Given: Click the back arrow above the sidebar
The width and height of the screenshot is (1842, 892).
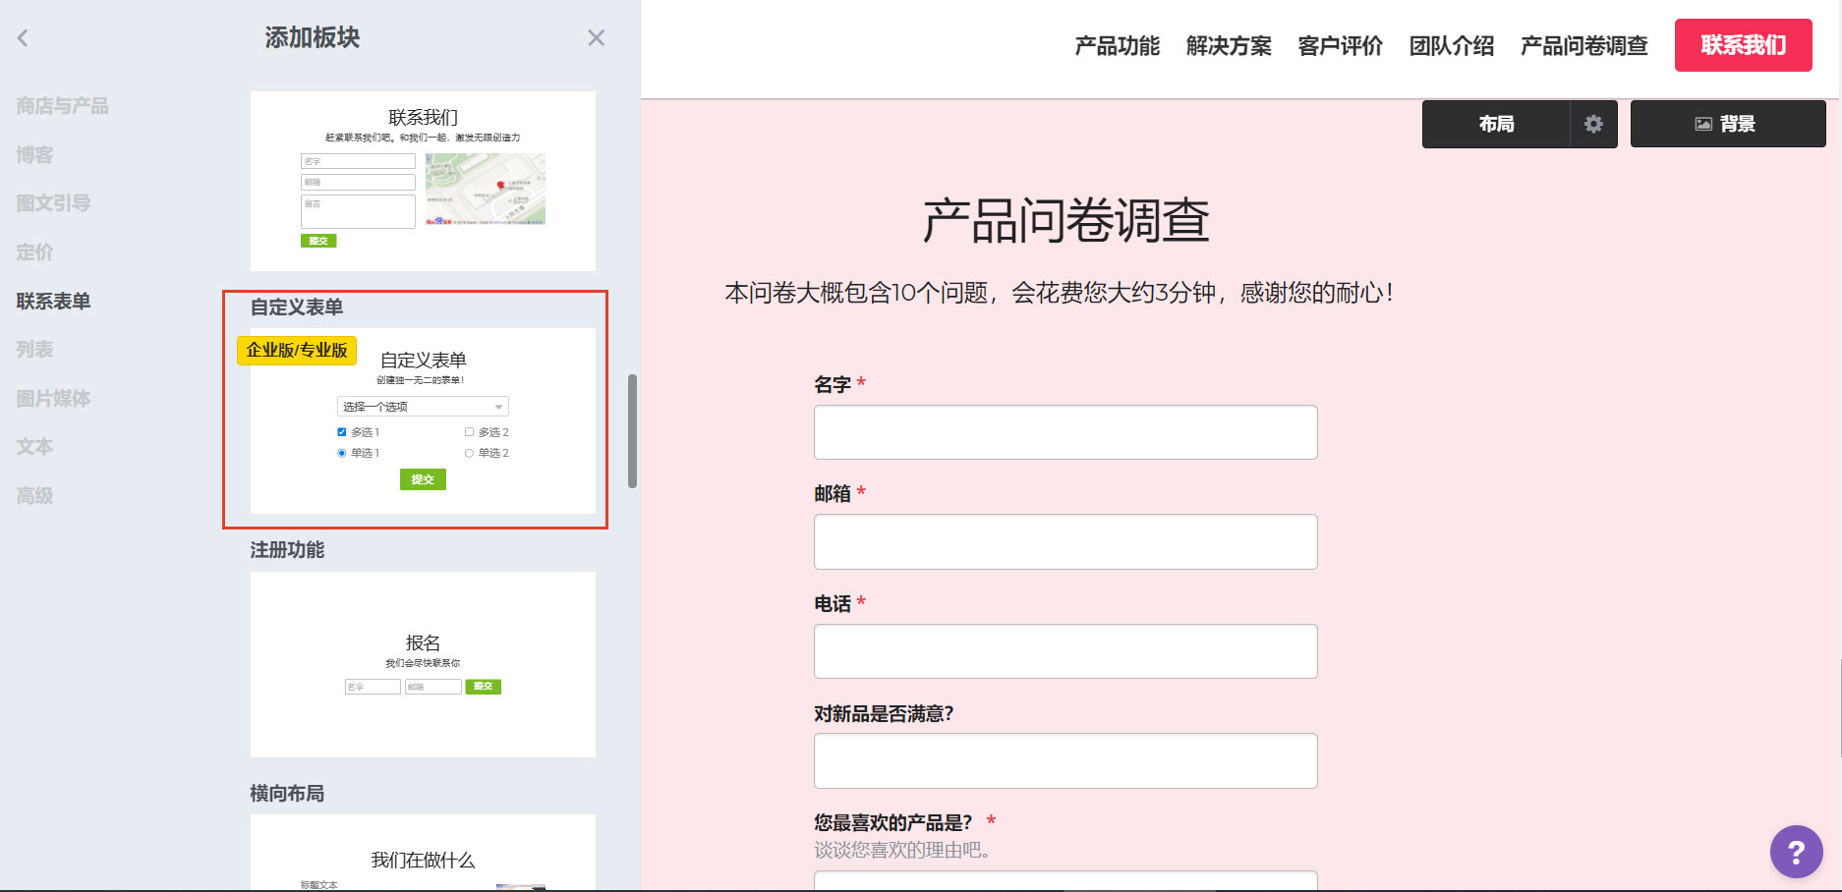Looking at the screenshot, I should point(22,37).
